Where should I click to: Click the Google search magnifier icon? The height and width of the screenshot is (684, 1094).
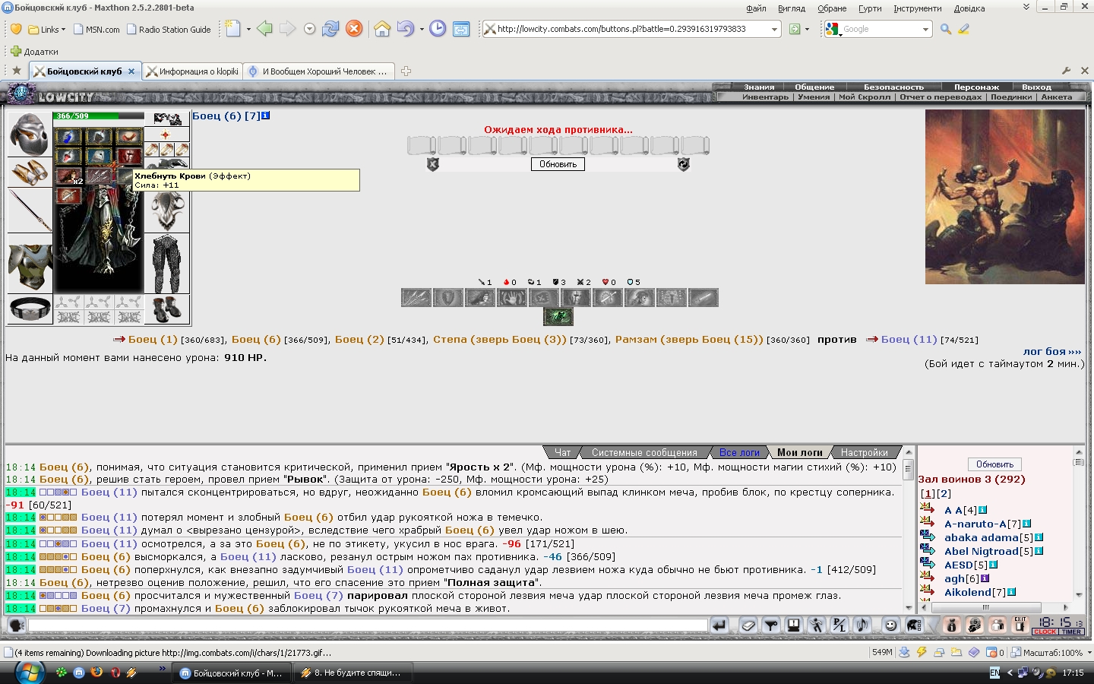tap(946, 29)
